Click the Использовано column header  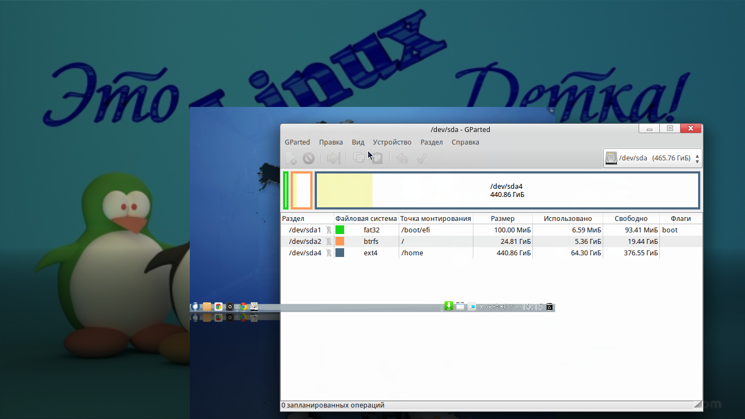pos(568,219)
